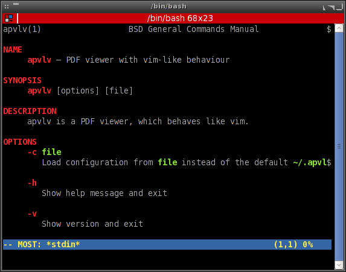The height and width of the screenshot is (272, 346).
Task: Click the '-c' option flag text
Action: [32, 152]
